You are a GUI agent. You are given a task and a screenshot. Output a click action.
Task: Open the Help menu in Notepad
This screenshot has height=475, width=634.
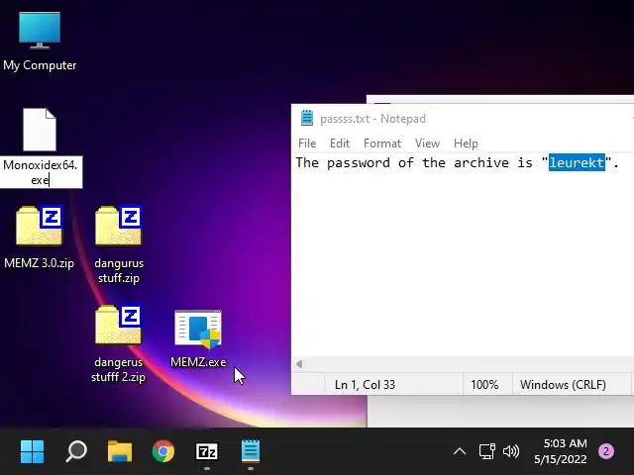click(x=466, y=143)
